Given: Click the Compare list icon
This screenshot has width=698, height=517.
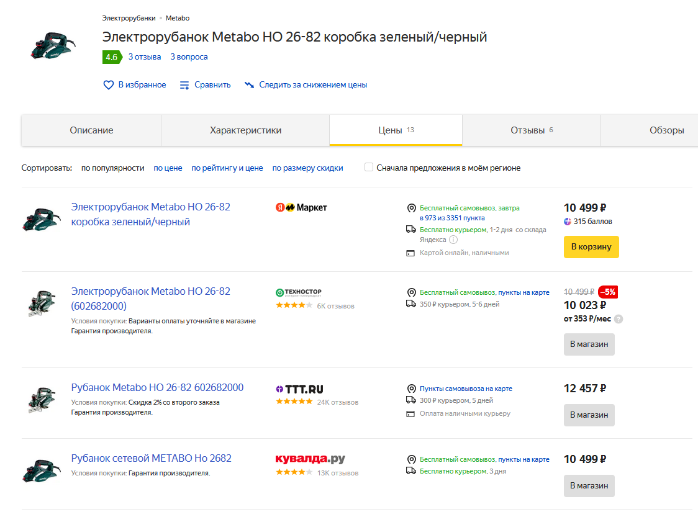Looking at the screenshot, I should click(x=184, y=85).
